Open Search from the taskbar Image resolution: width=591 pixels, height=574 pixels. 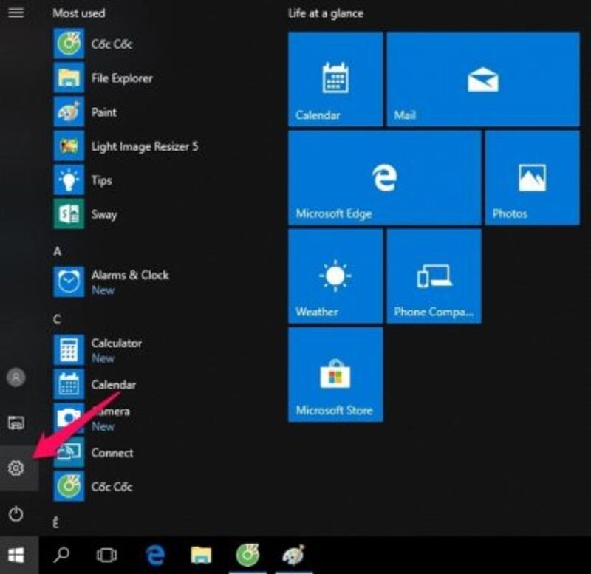tap(63, 556)
